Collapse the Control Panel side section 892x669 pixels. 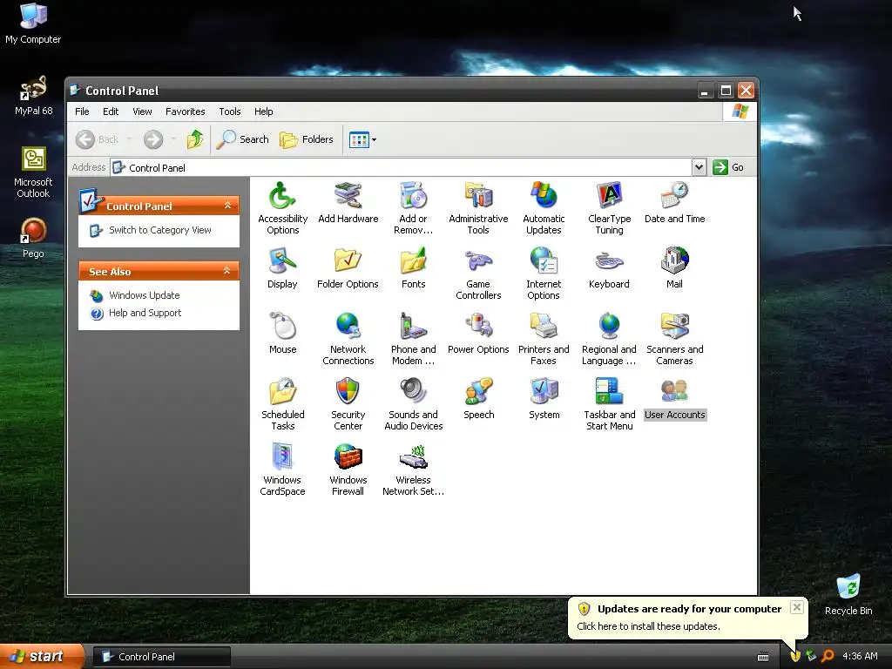tap(227, 206)
